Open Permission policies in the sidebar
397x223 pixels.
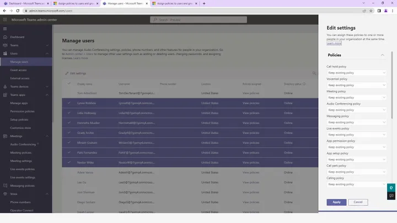click(22, 111)
